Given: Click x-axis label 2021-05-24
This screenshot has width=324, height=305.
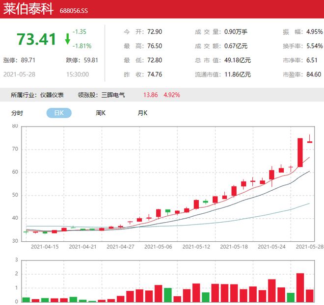Looking at the screenshot, I should (271, 247).
